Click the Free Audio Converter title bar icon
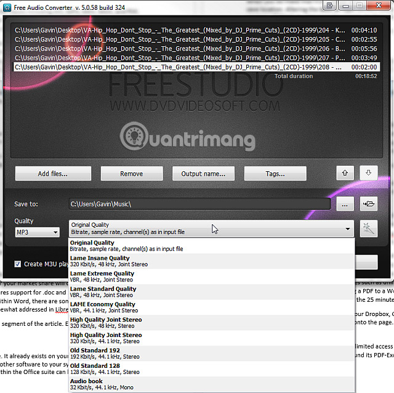This screenshot has width=394, height=393. (x=7, y=7)
